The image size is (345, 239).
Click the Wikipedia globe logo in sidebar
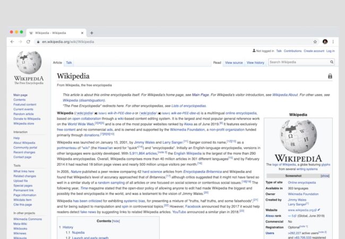(29, 63)
